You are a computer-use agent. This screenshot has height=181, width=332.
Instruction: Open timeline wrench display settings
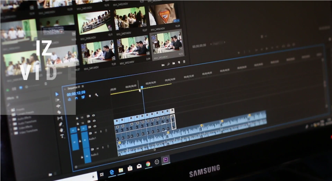(96, 95)
